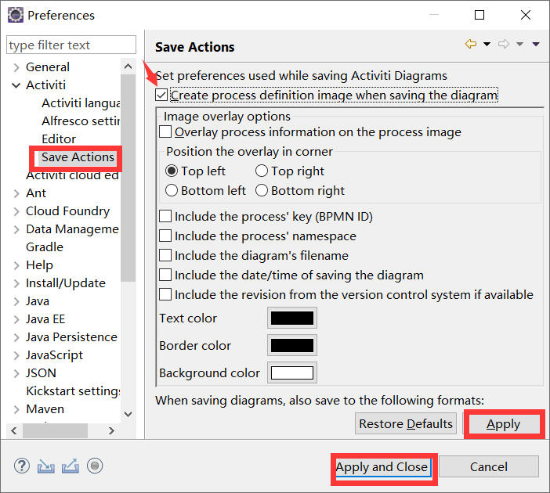Check Include the revision from version control
Screen dimensions: 550x493
point(165,295)
